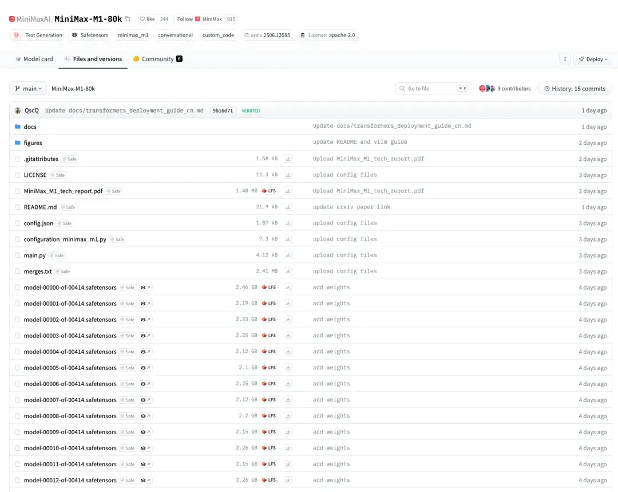
Task: Download the config.json file
Action: coord(288,223)
